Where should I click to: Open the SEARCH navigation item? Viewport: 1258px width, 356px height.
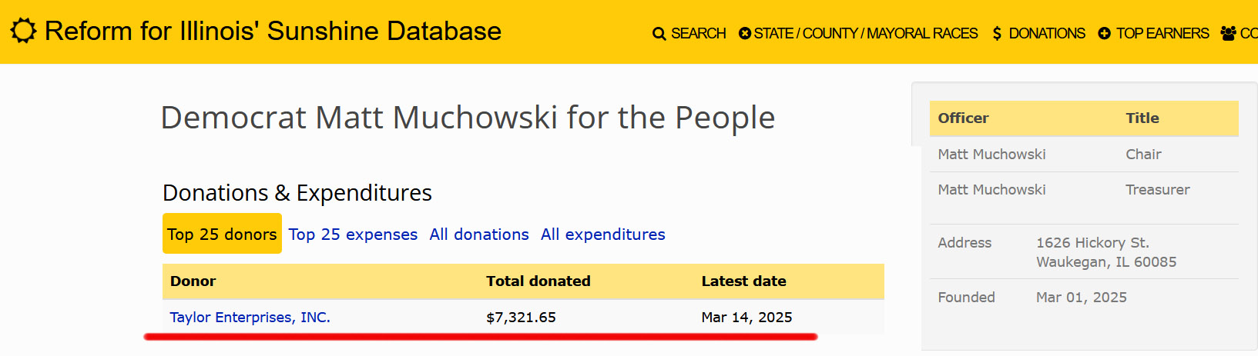point(698,33)
